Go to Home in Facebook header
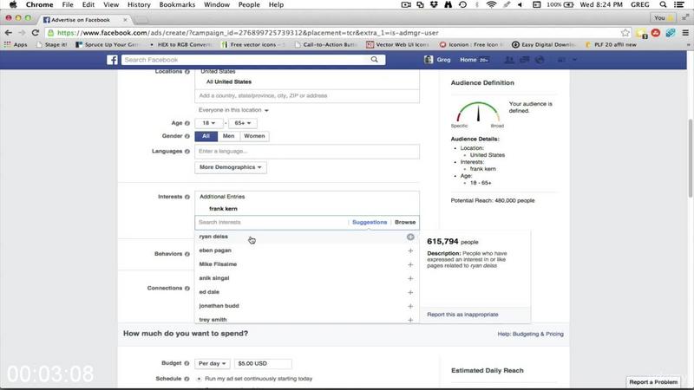The width and height of the screenshot is (694, 390). click(468, 60)
